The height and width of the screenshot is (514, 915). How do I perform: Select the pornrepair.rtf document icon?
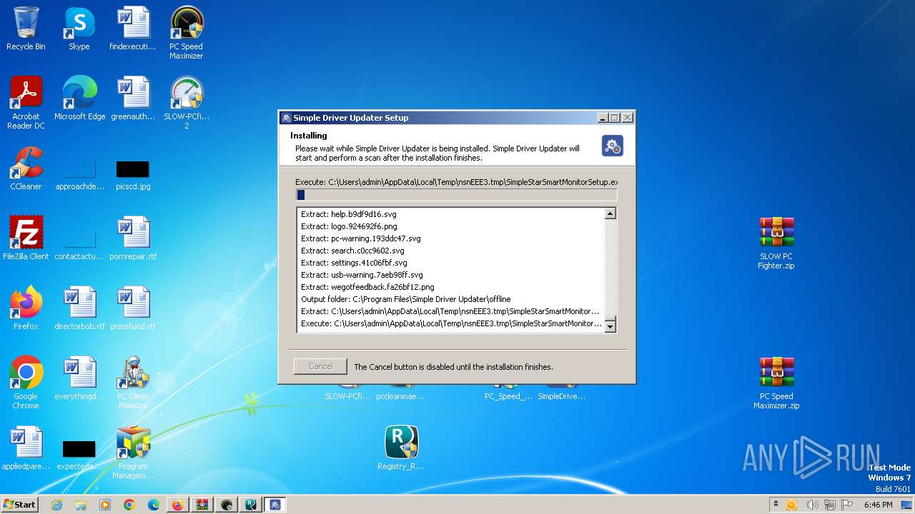click(x=133, y=238)
